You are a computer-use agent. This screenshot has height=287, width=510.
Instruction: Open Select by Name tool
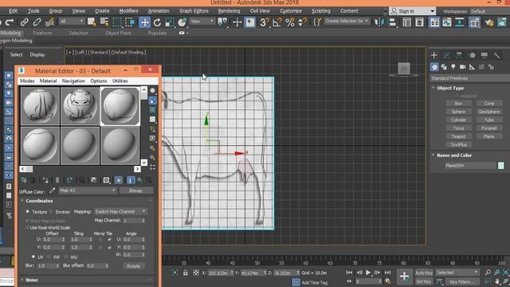pos(104,22)
